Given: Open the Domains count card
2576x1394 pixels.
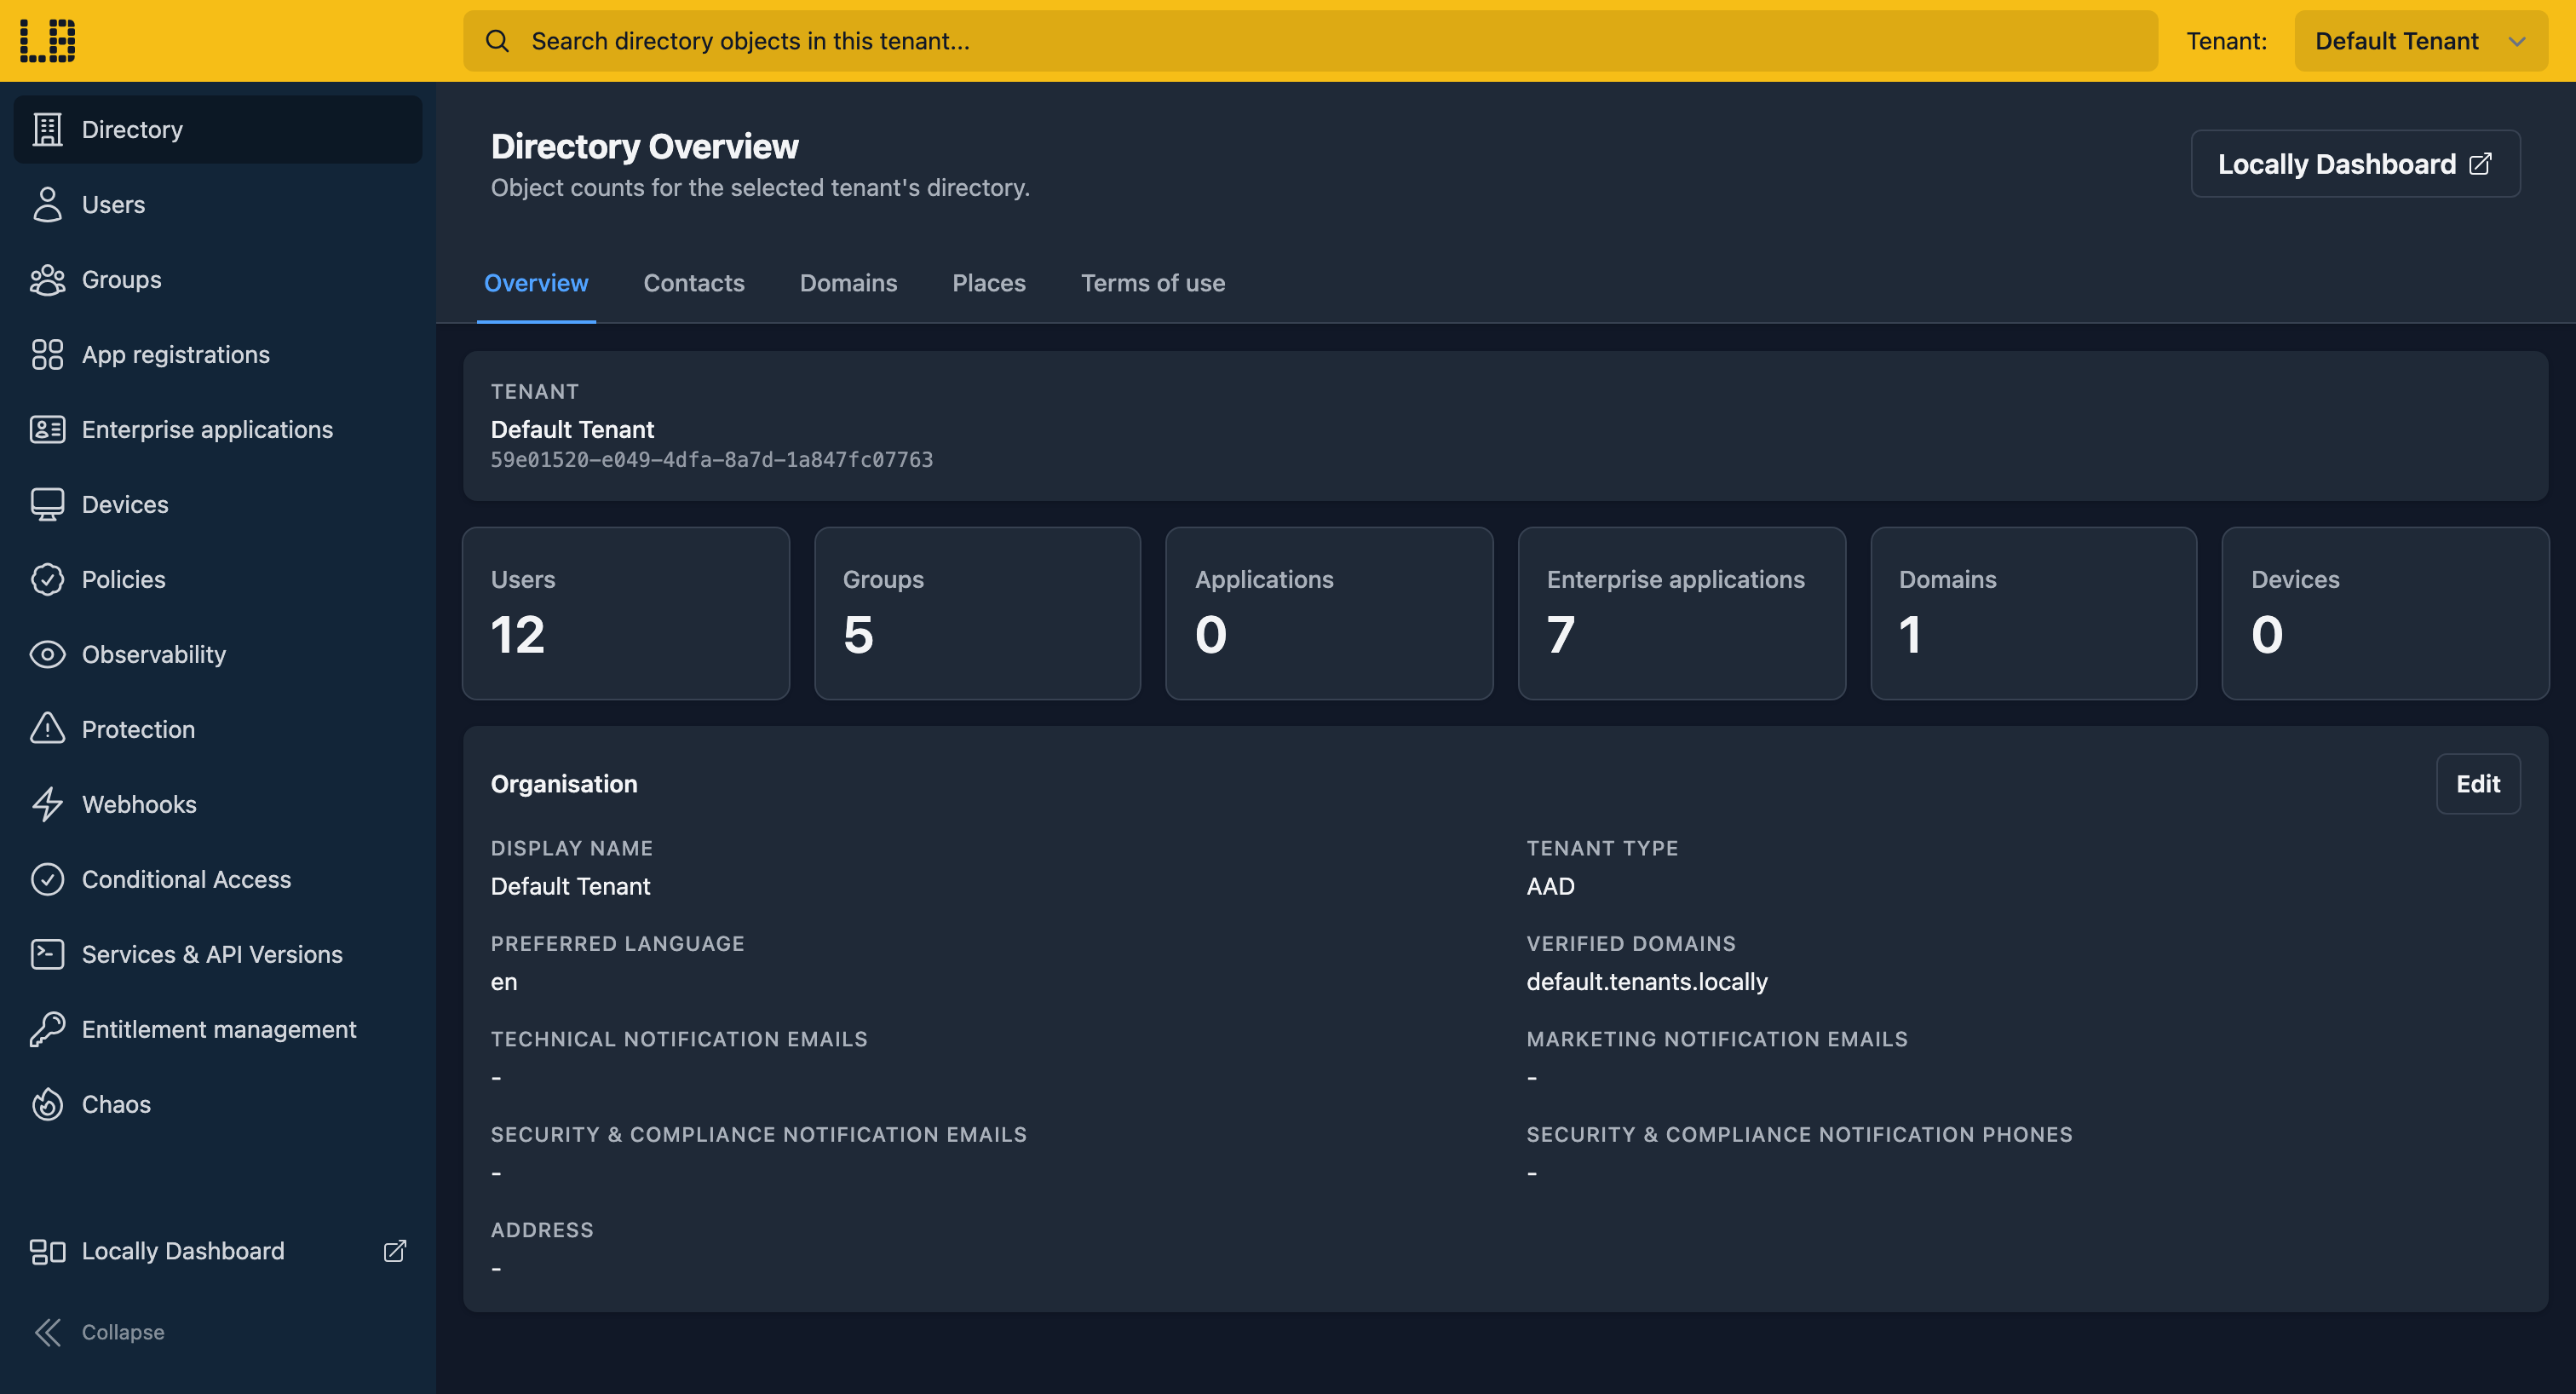Looking at the screenshot, I should pos(2034,613).
